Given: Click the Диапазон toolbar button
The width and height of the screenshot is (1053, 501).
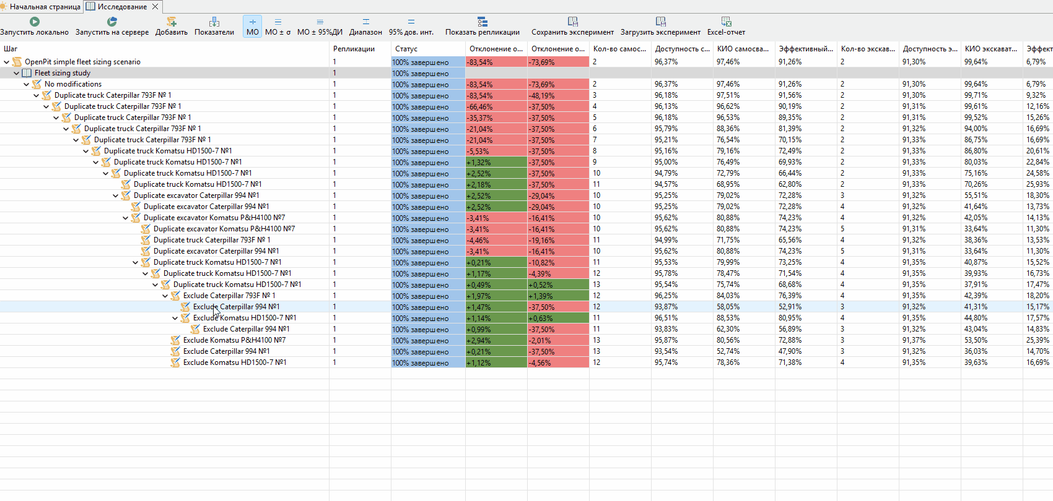Looking at the screenshot, I should click(x=365, y=26).
